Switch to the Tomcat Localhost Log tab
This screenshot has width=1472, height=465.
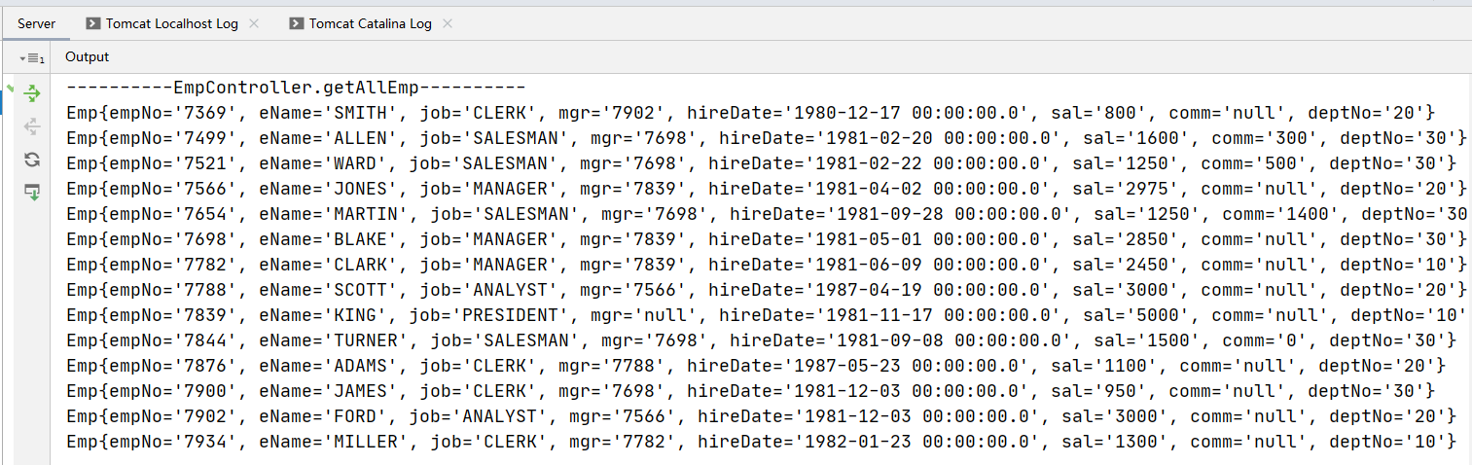tap(172, 23)
